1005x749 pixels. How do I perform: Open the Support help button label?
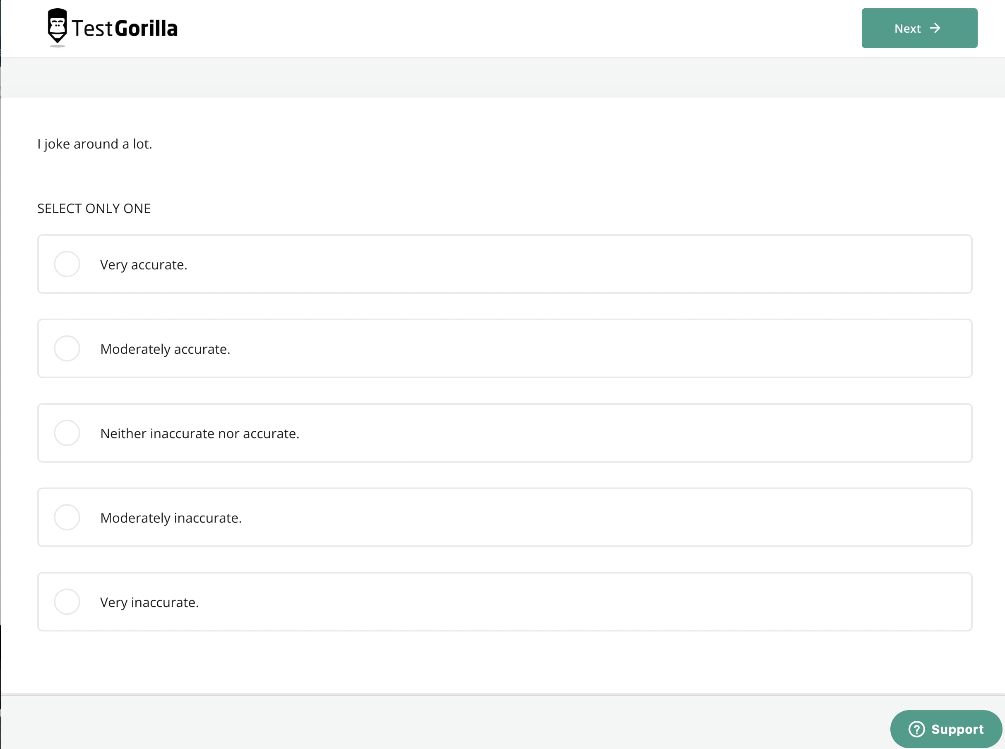point(957,729)
